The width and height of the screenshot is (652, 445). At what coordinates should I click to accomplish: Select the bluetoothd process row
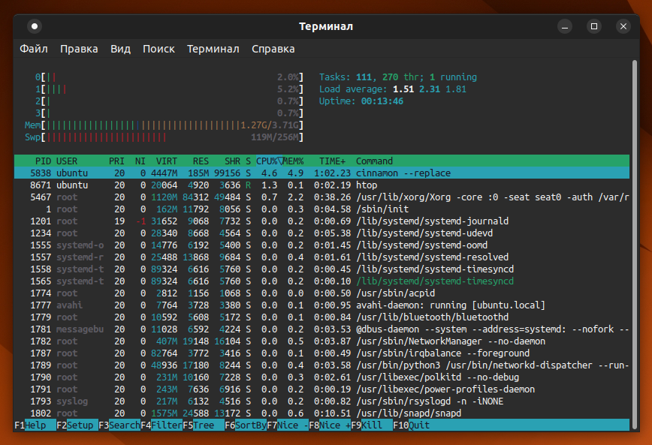pos(321,317)
